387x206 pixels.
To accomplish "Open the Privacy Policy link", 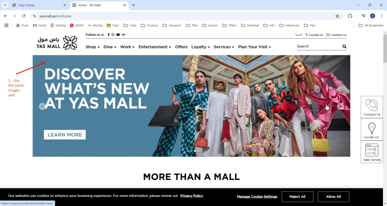I will point(192,196).
